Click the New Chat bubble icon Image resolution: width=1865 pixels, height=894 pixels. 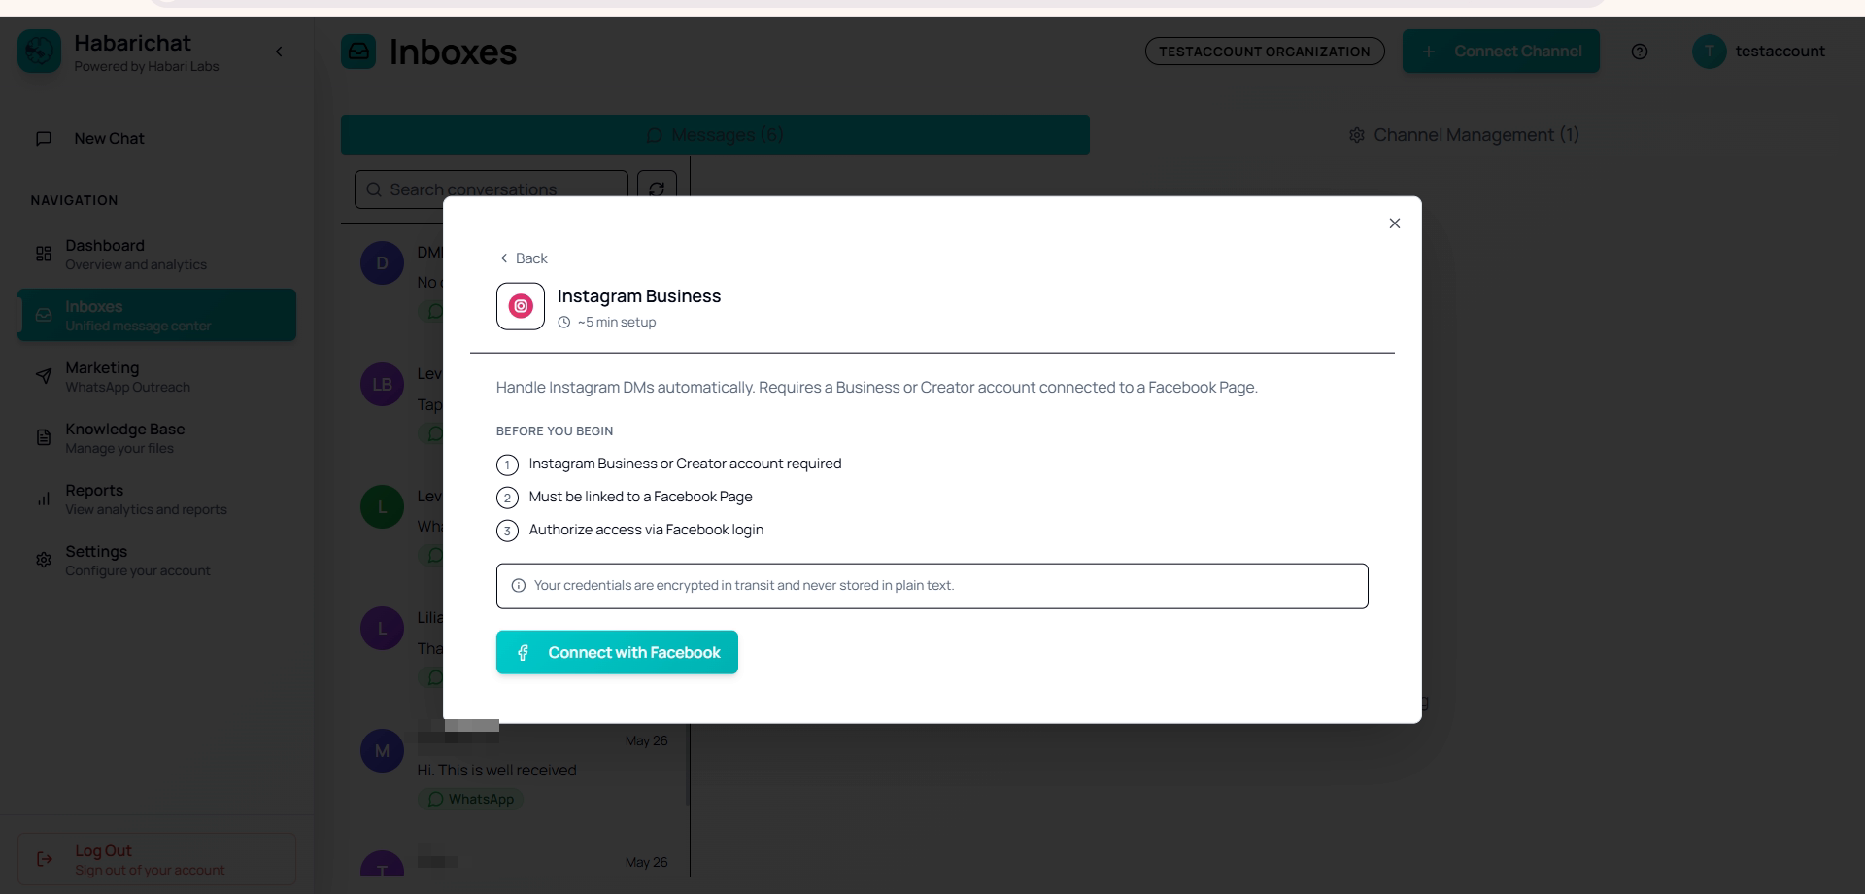tap(44, 139)
